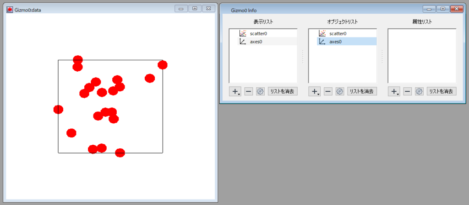The height and width of the screenshot is (205, 469).
Task: Select scatter0 entry in the display list
Action: click(258, 33)
